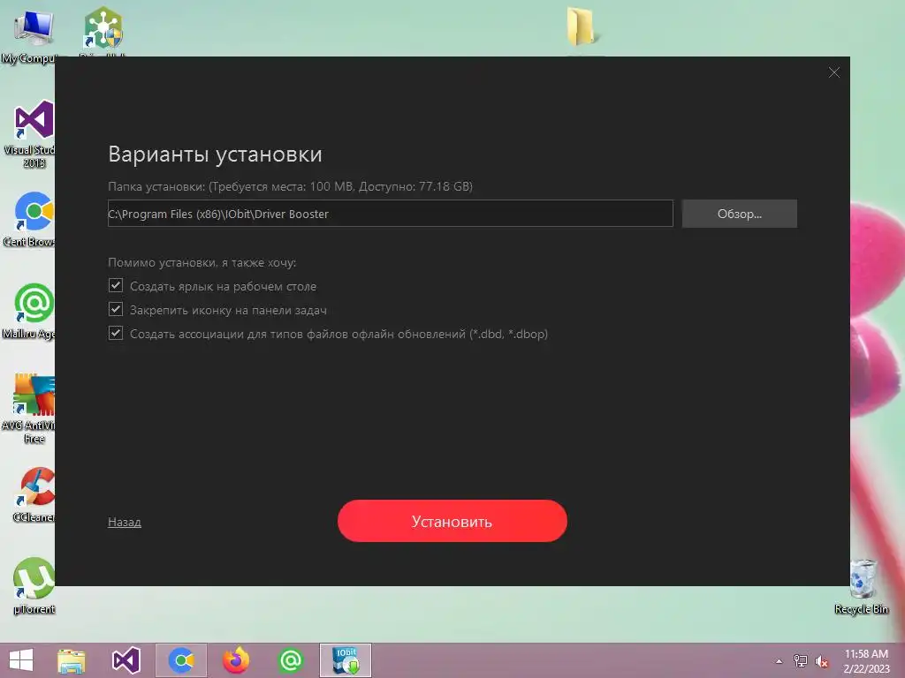Open Mail.ru Agent from the taskbar
Screen dimensions: 905x678
click(x=291, y=660)
